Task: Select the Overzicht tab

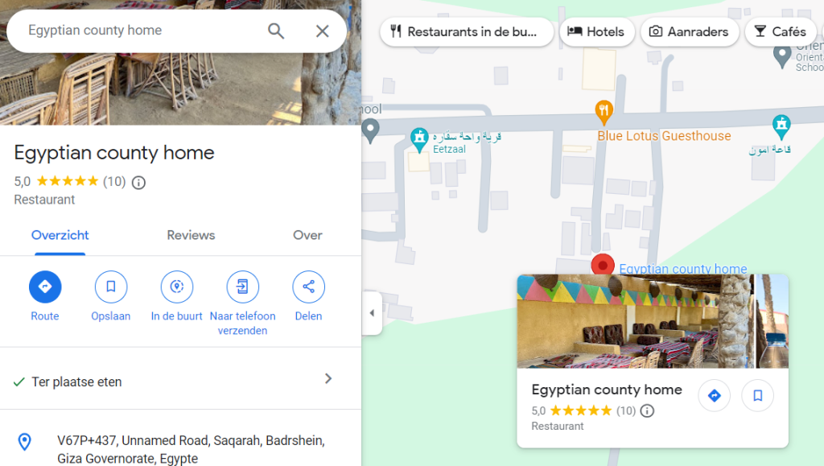Action: coord(60,235)
